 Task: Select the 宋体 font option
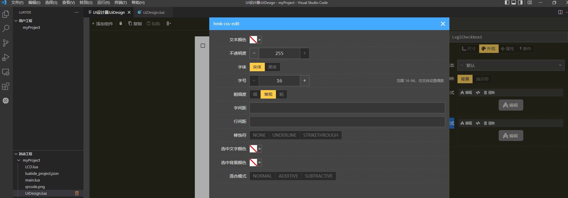click(257, 67)
